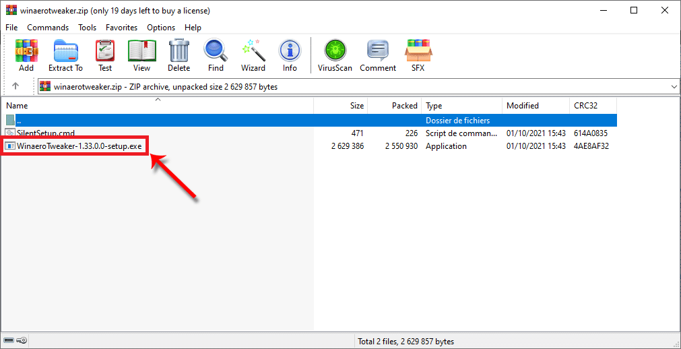Select the parent folder '..' row

coord(310,121)
